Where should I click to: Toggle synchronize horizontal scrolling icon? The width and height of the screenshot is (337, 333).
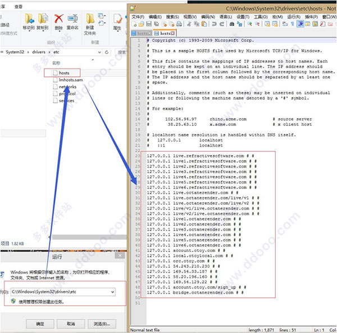275,24
